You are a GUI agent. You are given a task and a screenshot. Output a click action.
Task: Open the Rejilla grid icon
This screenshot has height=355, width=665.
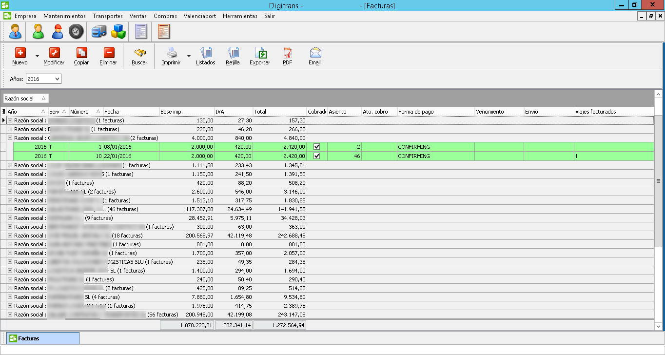coord(233,53)
